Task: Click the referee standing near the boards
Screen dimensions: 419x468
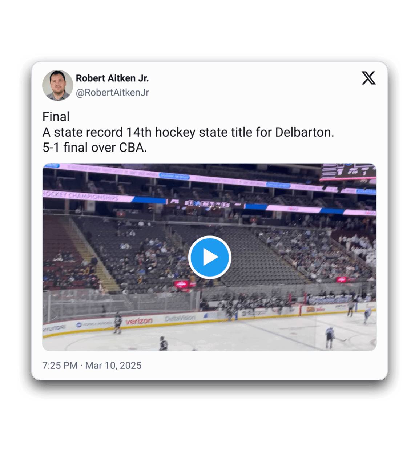Action: coord(350,308)
